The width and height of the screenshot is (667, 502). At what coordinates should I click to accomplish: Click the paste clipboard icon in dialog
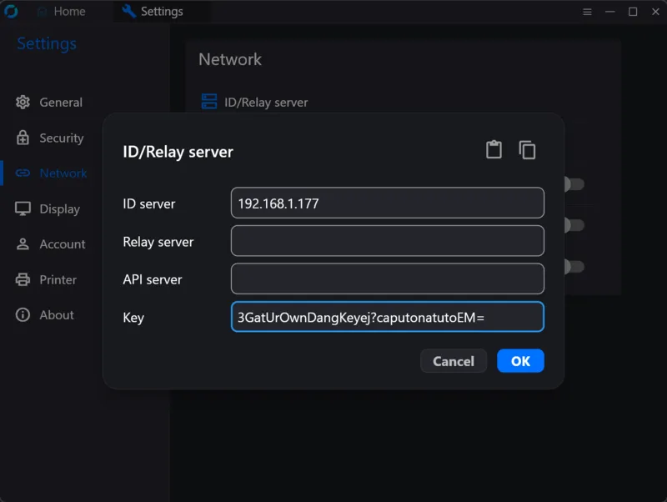(494, 150)
